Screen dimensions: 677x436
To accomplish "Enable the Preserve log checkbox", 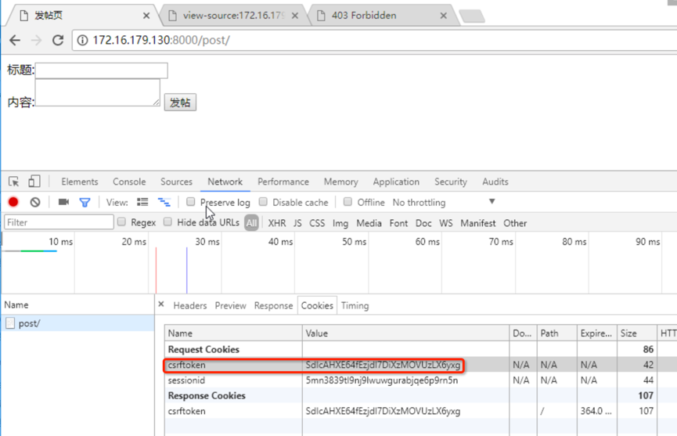I will pyautogui.click(x=190, y=202).
